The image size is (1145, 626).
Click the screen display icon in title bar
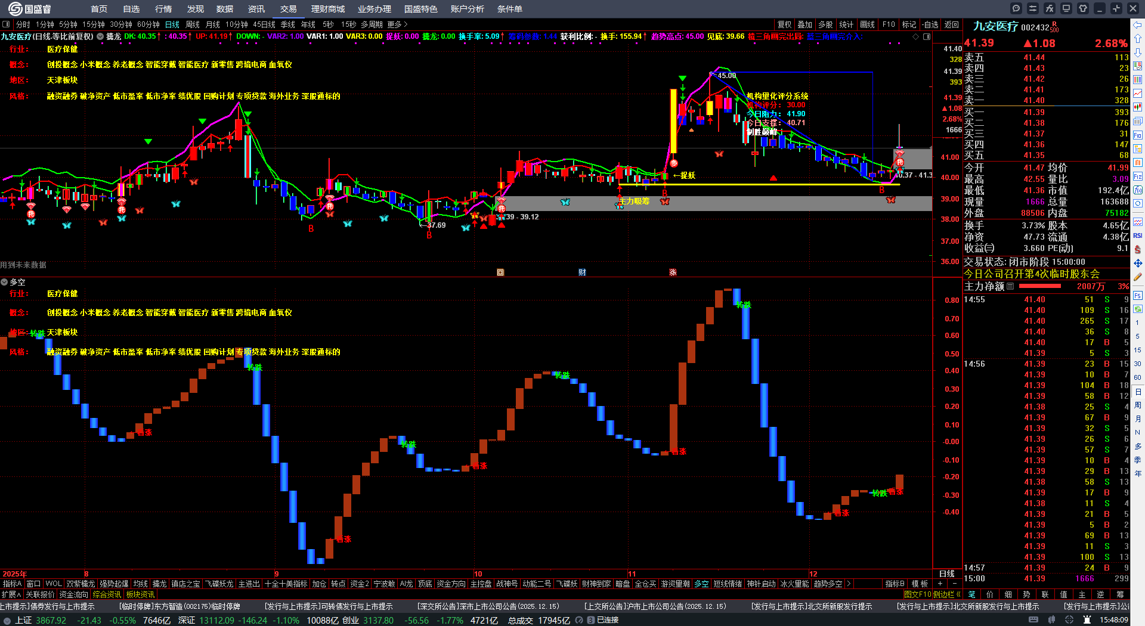pyautogui.click(x=1066, y=8)
